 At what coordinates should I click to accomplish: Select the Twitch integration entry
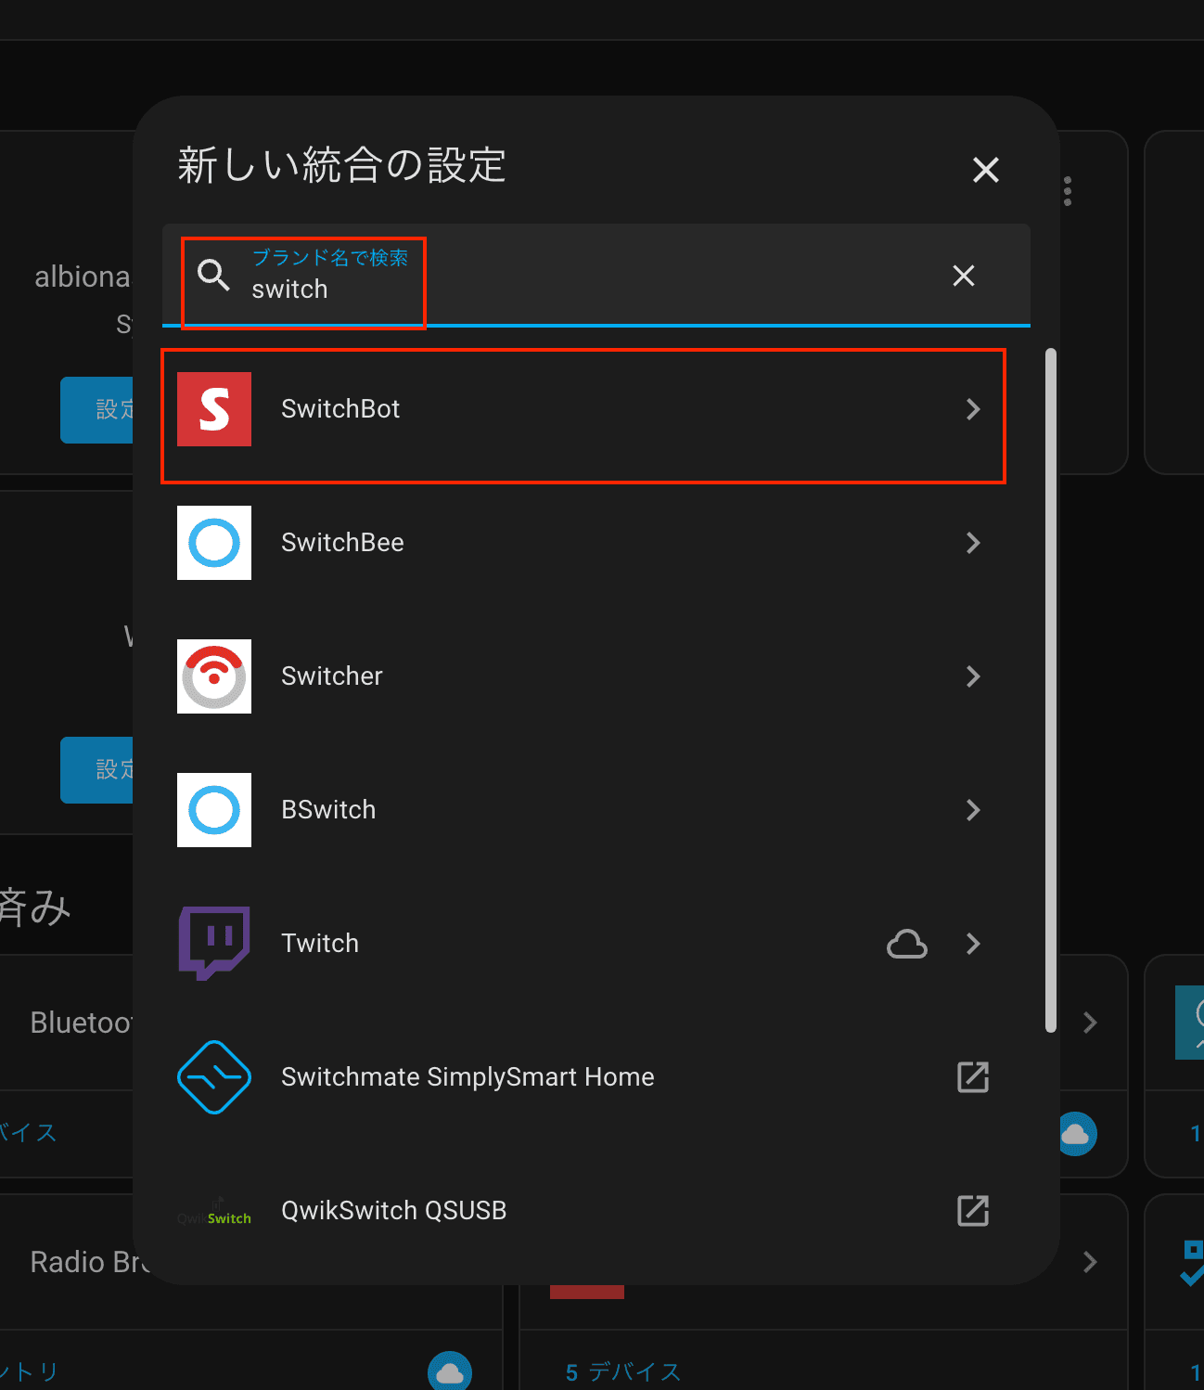[x=320, y=944]
